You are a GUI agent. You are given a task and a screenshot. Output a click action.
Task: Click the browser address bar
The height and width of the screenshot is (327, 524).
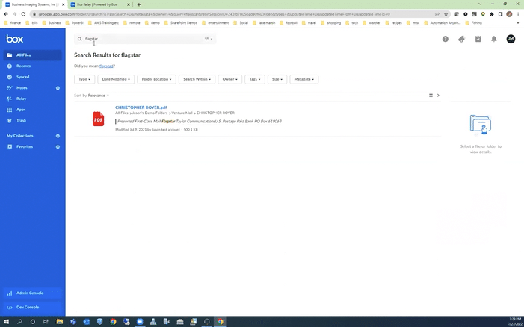pos(234,14)
